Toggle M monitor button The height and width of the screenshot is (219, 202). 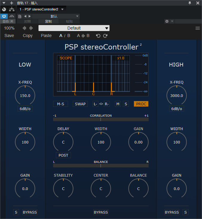(118, 104)
